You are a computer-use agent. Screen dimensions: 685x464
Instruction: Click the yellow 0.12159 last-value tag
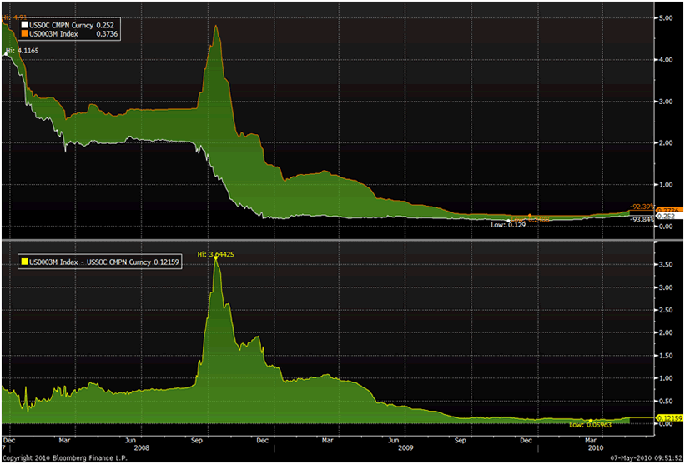pyautogui.click(x=670, y=417)
